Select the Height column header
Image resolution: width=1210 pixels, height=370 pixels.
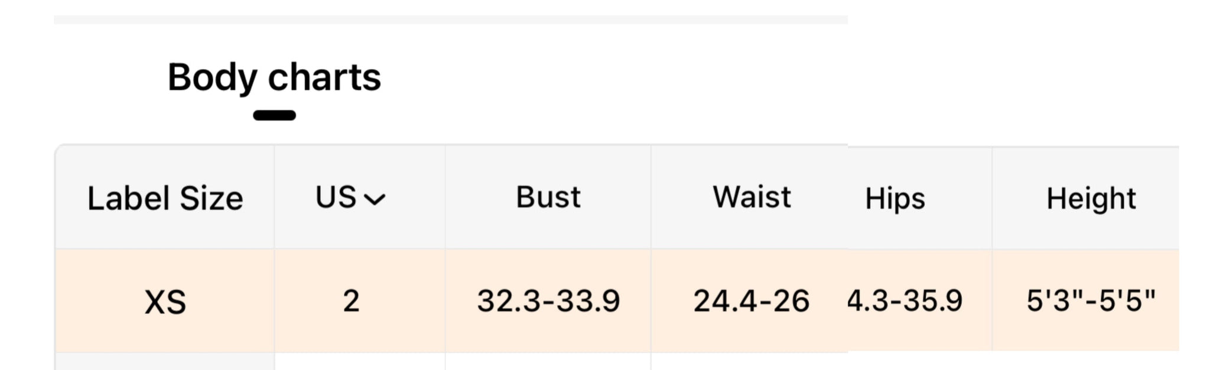1091,199
